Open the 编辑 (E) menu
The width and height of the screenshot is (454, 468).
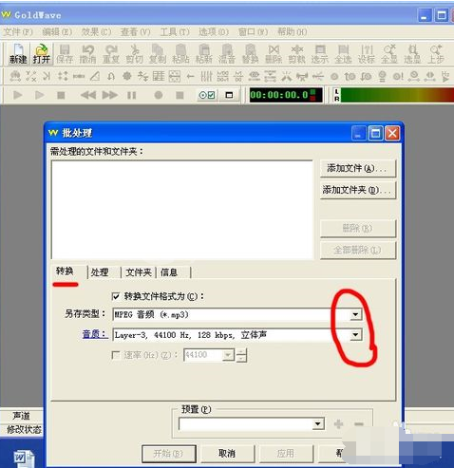pyautogui.click(x=57, y=32)
